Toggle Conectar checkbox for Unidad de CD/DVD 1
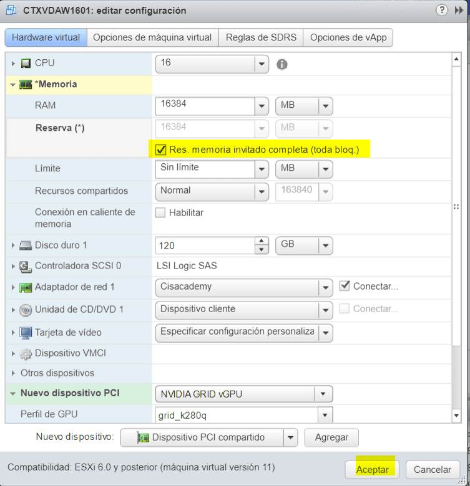This screenshot has height=486, width=470. click(x=345, y=308)
